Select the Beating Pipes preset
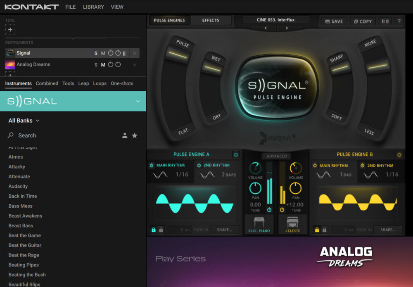 coord(24,265)
